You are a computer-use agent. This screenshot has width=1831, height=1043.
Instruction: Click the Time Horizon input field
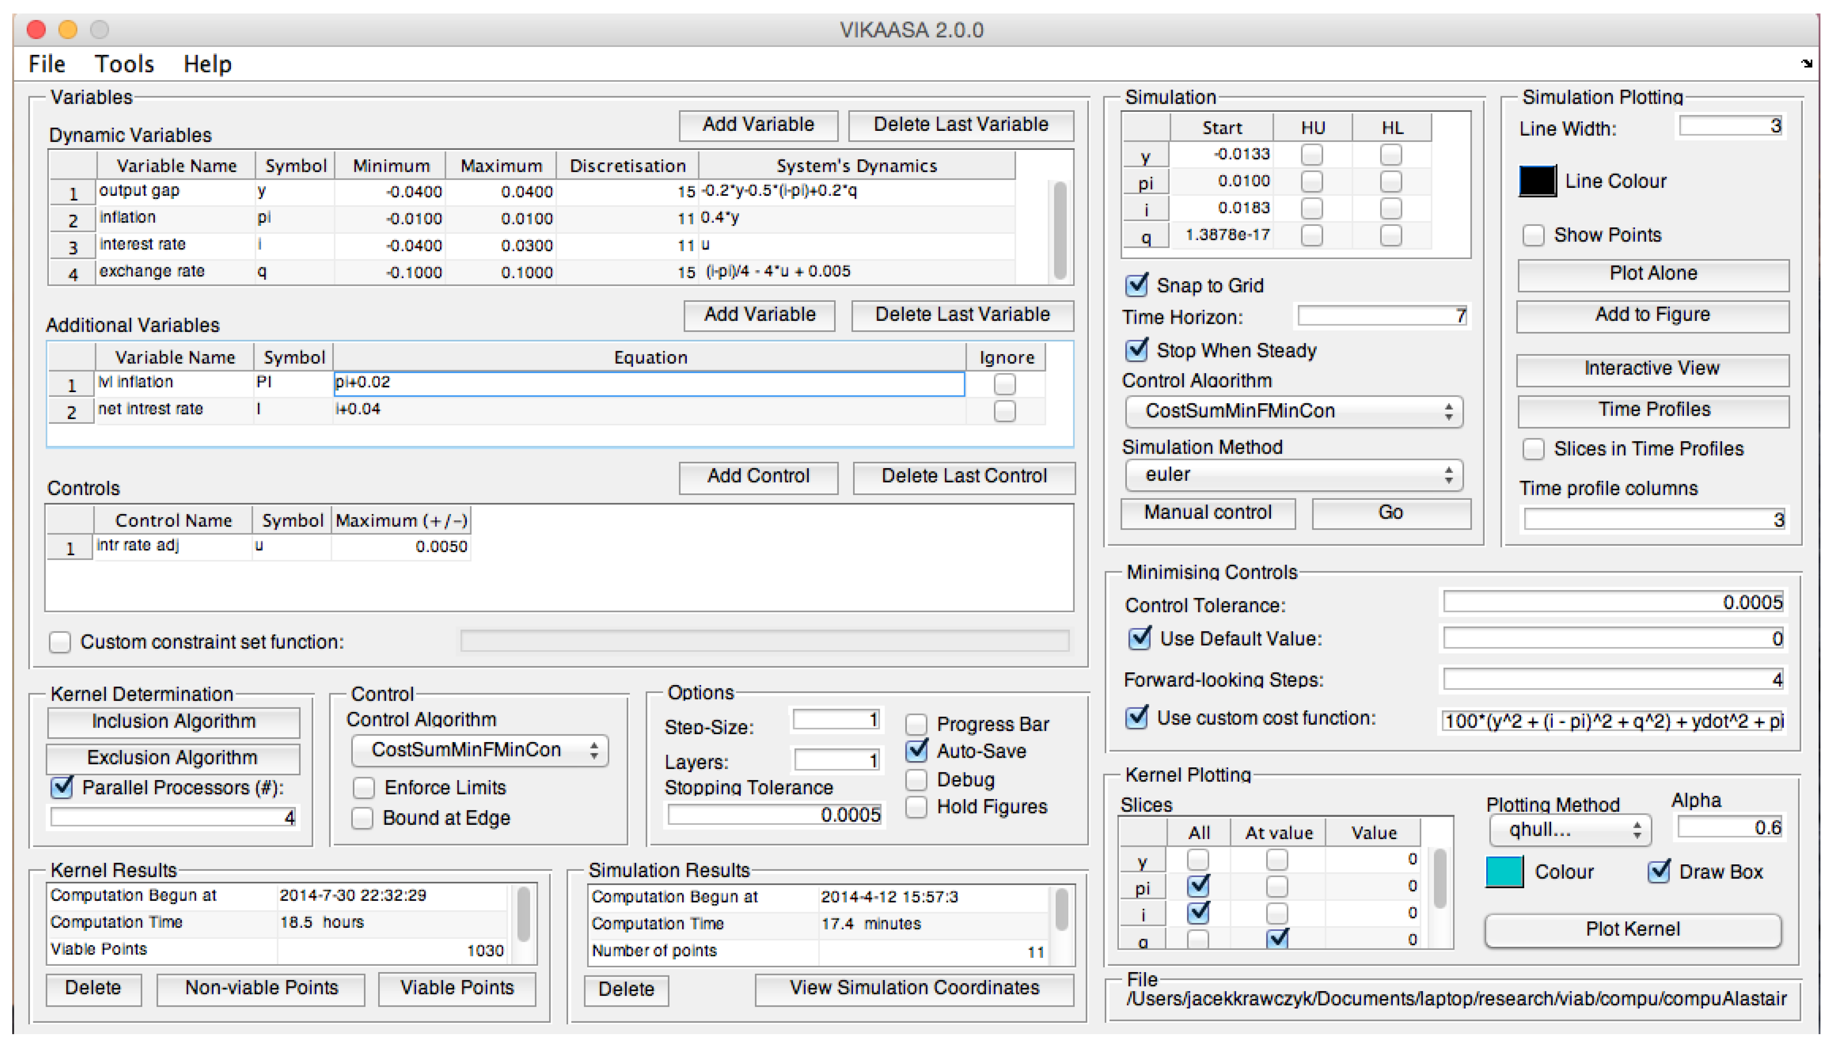[x=1382, y=316]
